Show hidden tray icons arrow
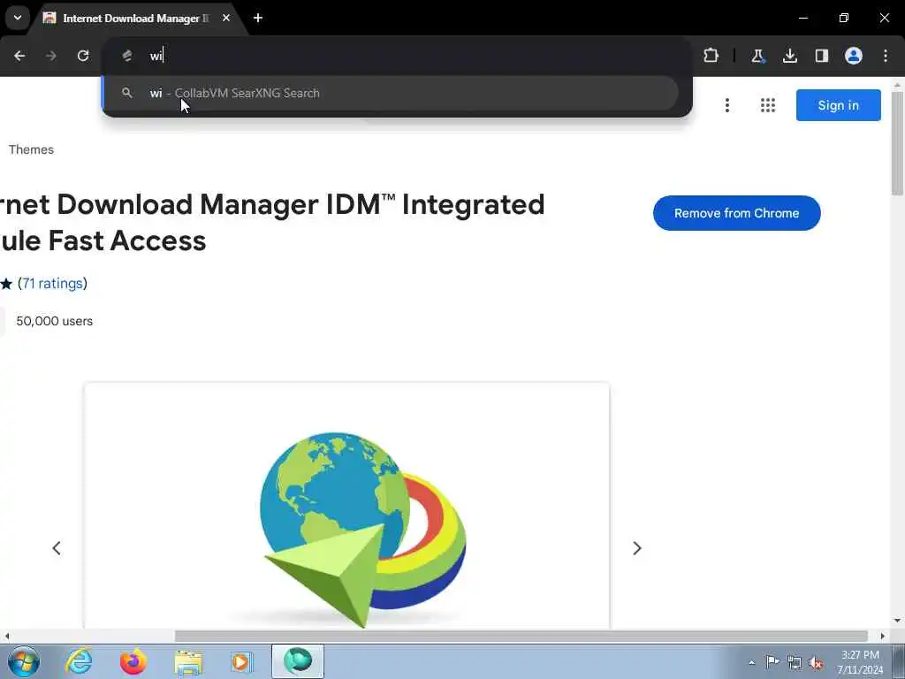 (x=751, y=663)
